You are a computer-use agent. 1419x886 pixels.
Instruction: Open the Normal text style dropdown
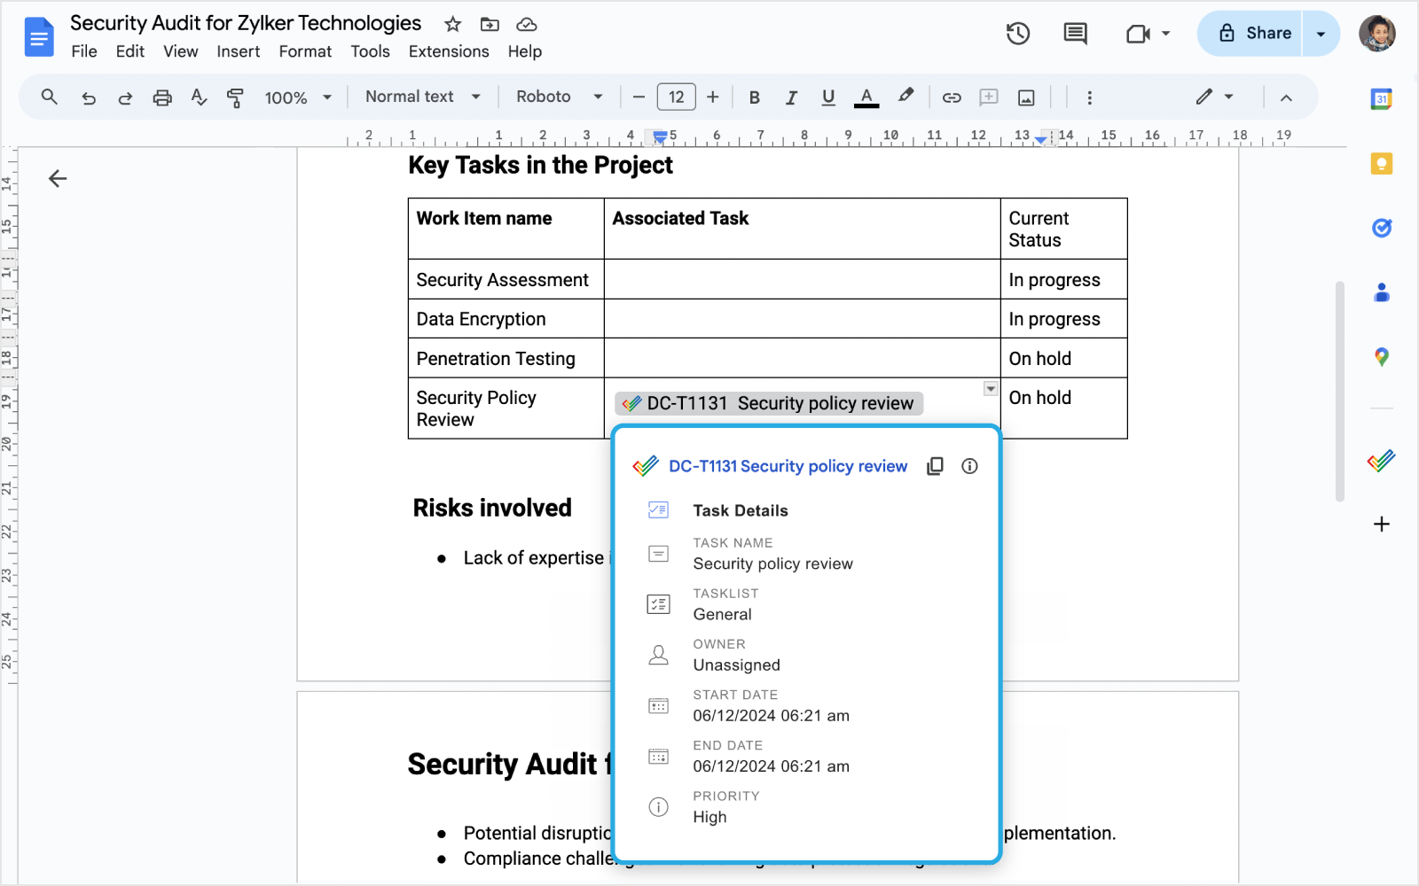tap(423, 97)
